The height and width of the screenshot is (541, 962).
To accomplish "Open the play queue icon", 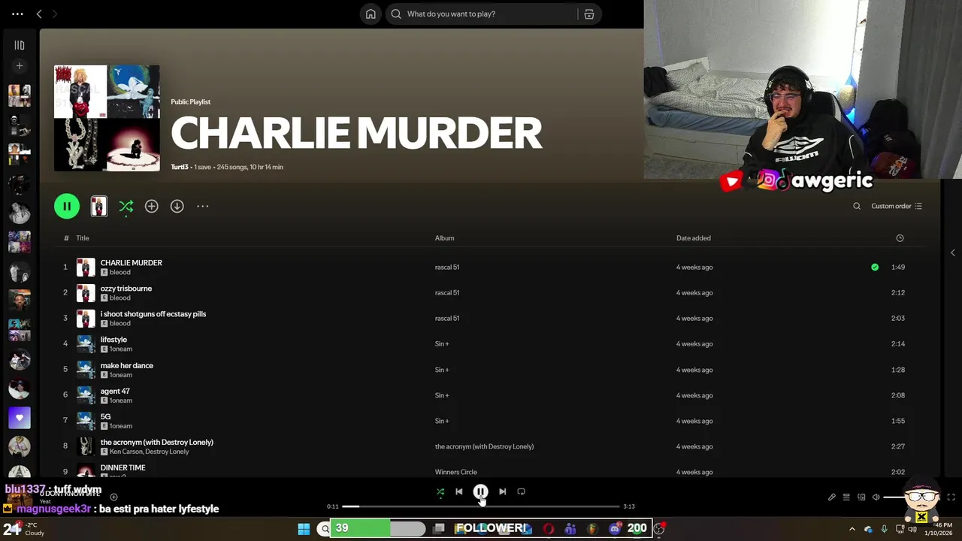I will click(846, 497).
